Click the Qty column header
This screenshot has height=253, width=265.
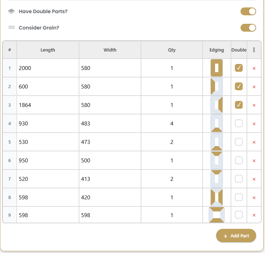[172, 50]
